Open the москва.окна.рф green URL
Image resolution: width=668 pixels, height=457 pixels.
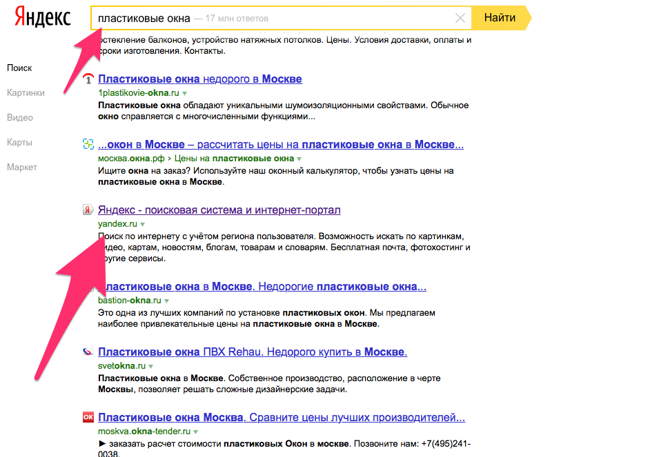(131, 159)
